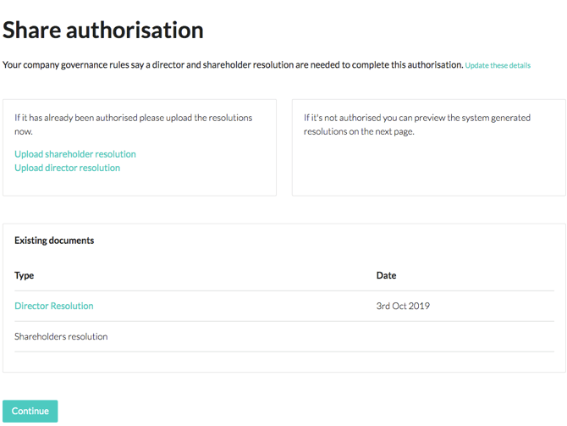Click the Type column header

click(25, 275)
